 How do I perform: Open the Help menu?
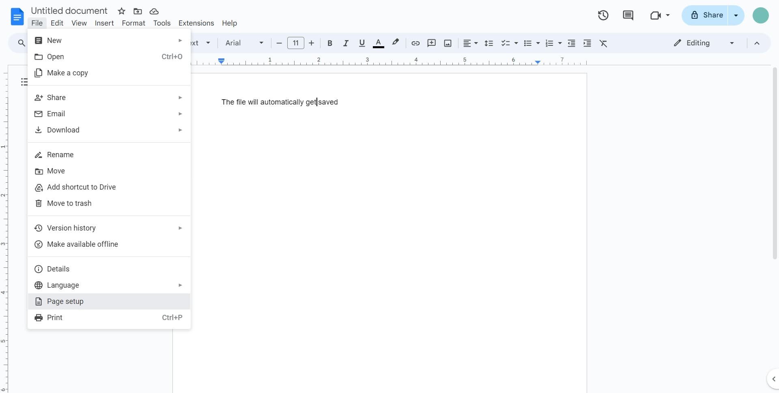(x=230, y=23)
